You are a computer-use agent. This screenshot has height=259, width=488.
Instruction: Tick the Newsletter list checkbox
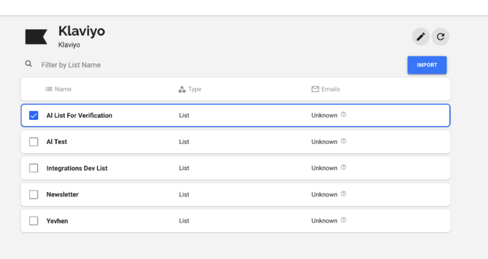tap(34, 195)
